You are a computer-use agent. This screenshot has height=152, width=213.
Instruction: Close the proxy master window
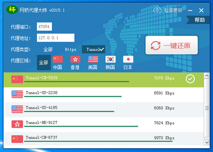[x=201, y=10]
